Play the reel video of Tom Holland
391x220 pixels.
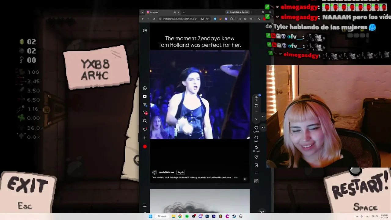(200, 95)
